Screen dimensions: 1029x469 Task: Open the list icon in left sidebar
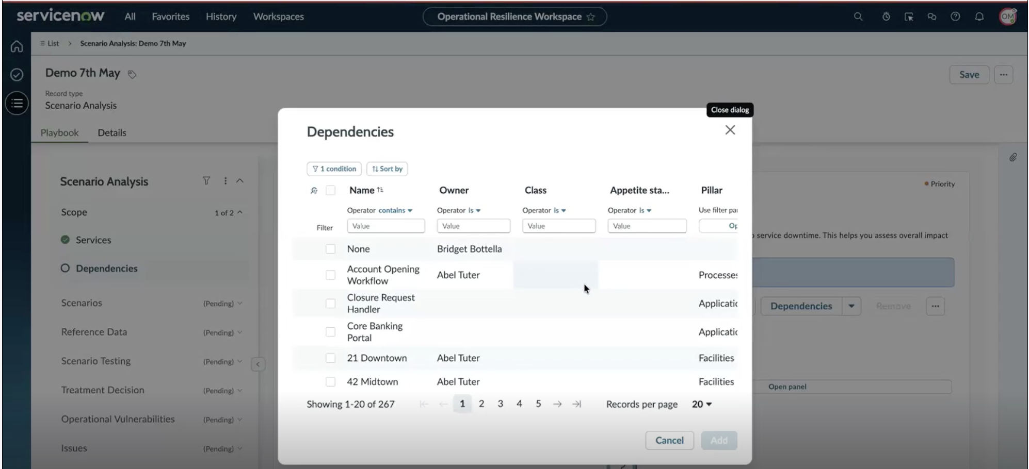pyautogui.click(x=17, y=104)
